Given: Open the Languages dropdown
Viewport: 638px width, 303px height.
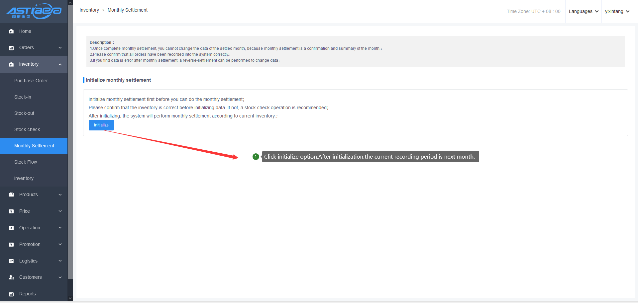Looking at the screenshot, I should tap(583, 11).
